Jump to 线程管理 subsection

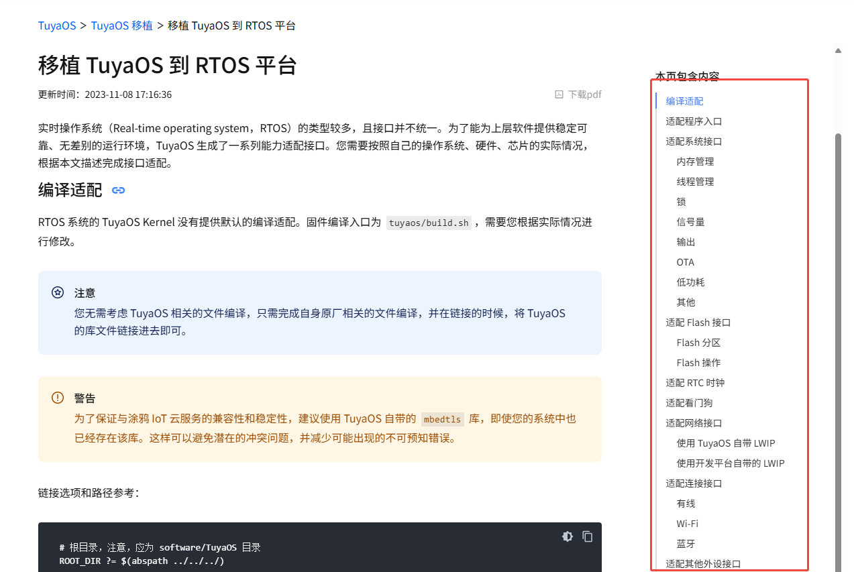[x=695, y=182]
